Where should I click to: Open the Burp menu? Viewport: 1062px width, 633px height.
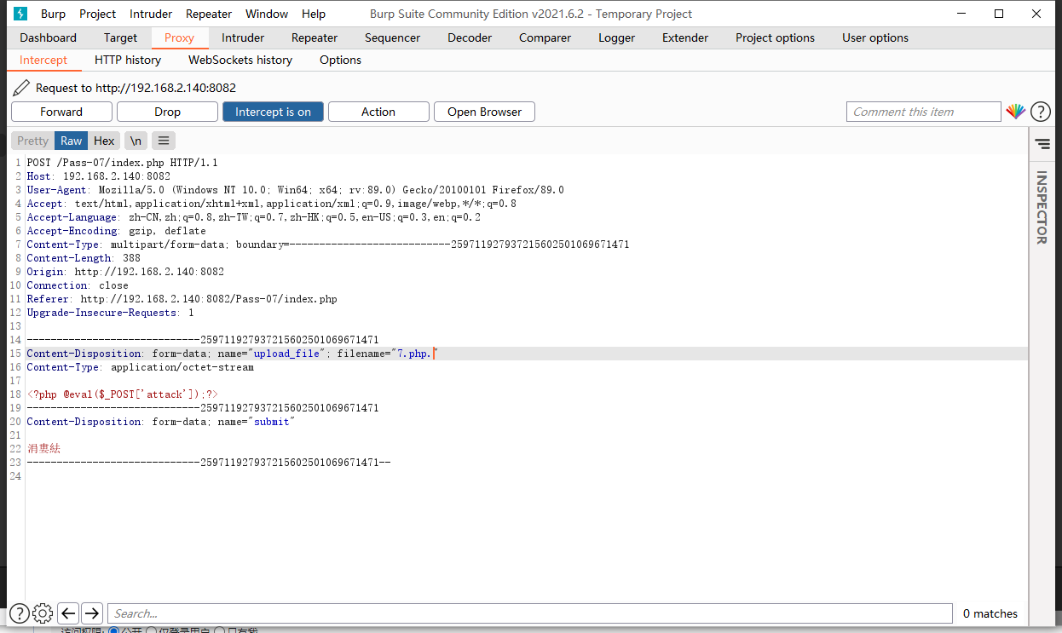pos(53,14)
